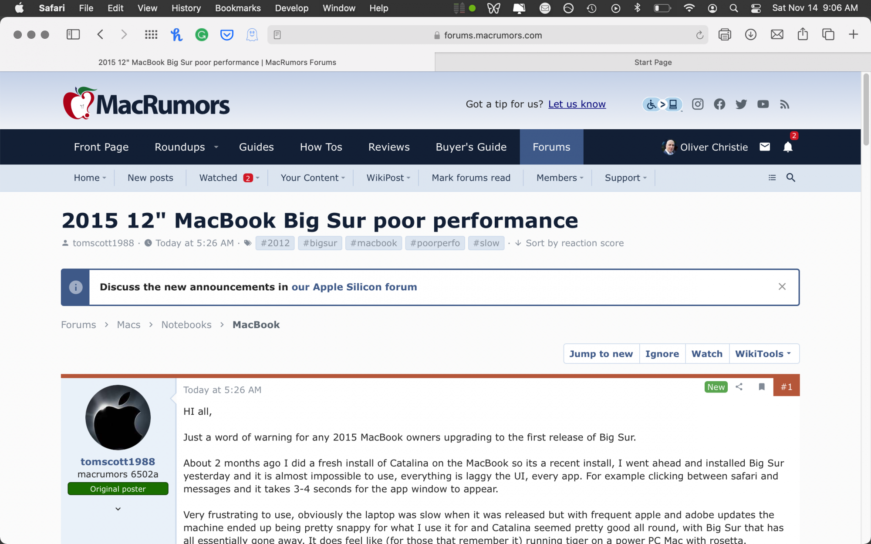This screenshot has width=871, height=544.
Task: Click the 'Let us know' tip link
Action: click(x=577, y=104)
